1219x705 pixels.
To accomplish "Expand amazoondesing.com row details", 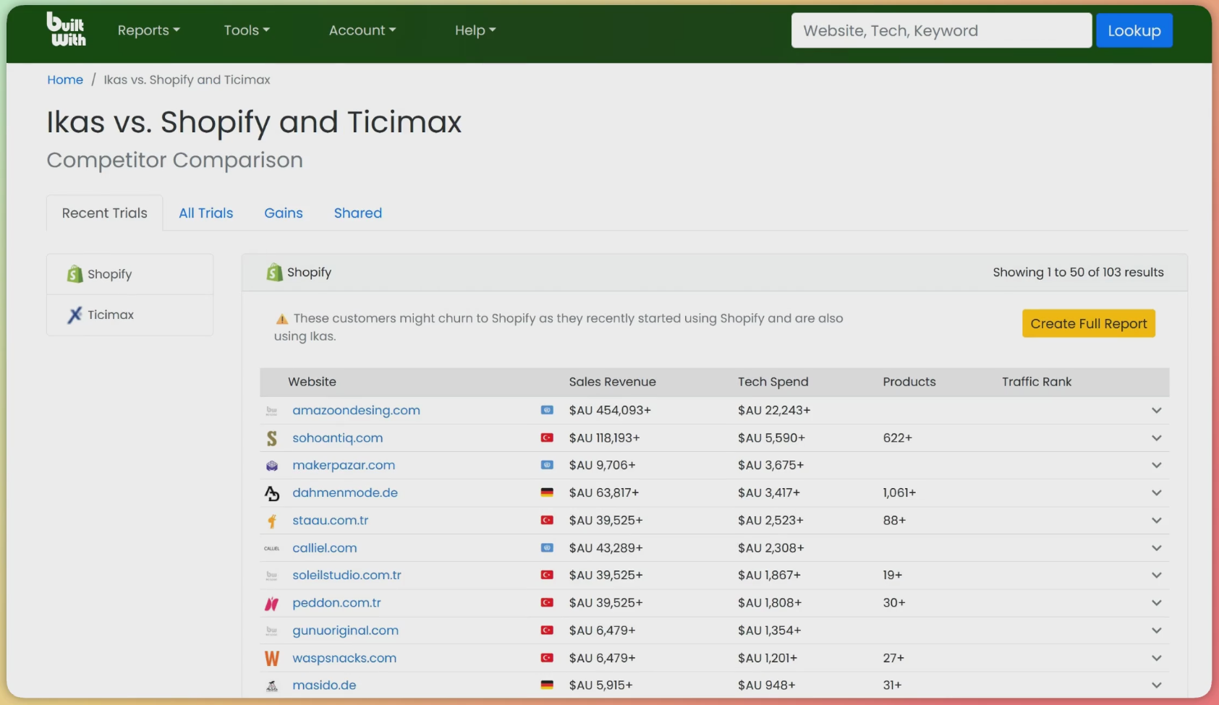I will click(1156, 411).
